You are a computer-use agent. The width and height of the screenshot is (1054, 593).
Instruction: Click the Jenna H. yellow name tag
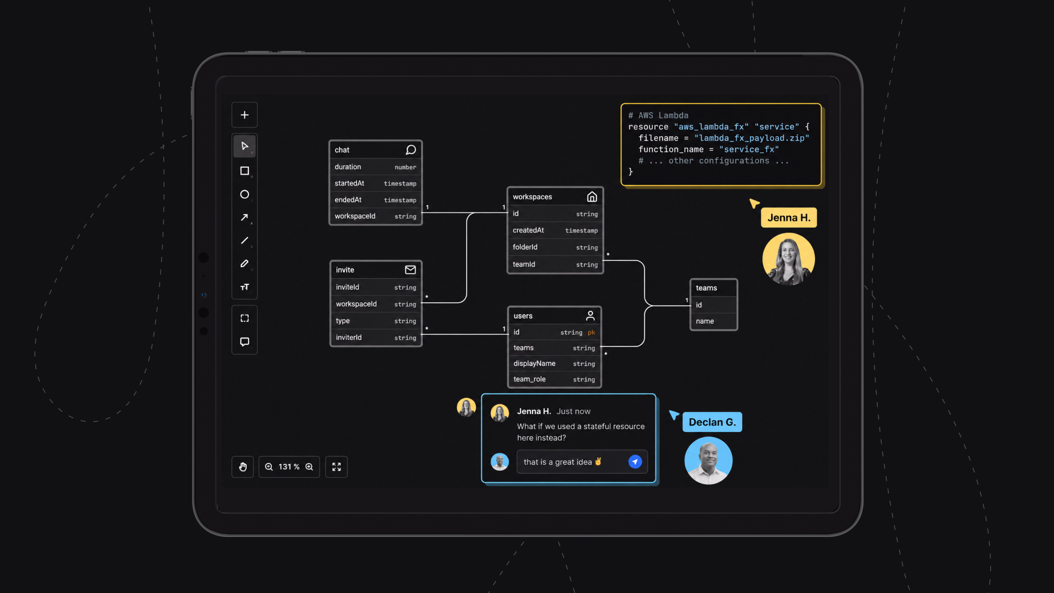[788, 217]
